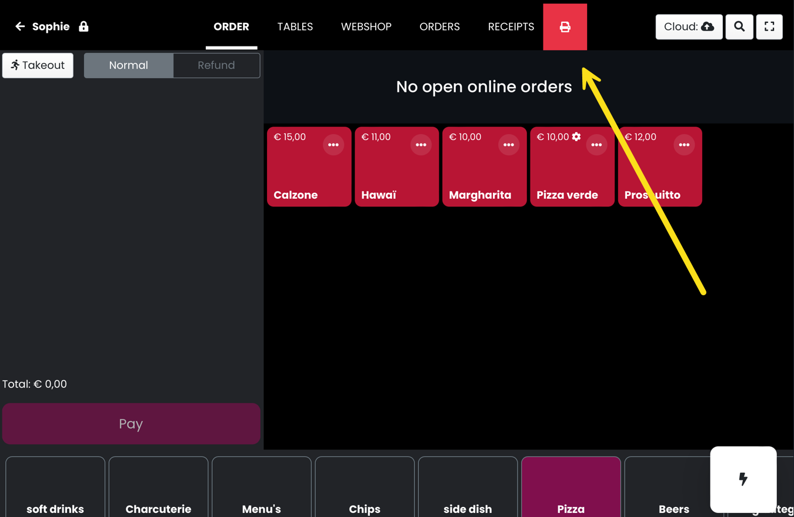Viewport: 794px width, 517px height.
Task: Select Normal order mode
Action: coord(128,65)
